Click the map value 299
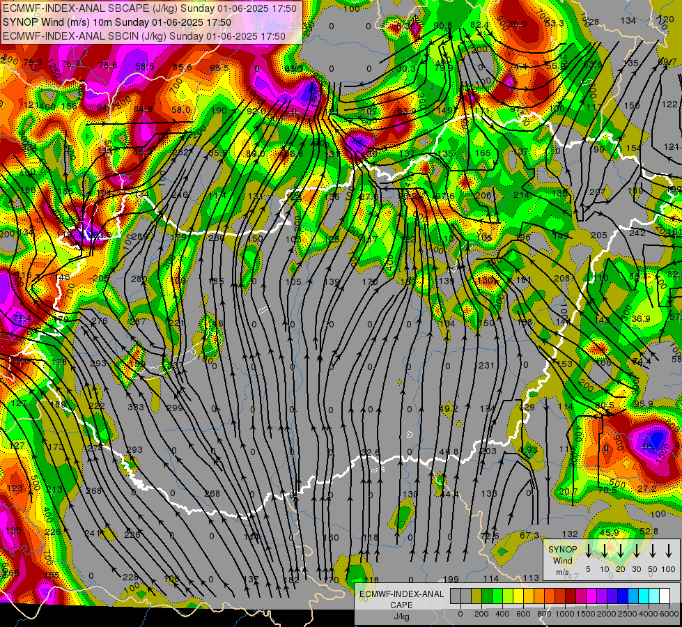This screenshot has height=627, width=682. coord(175,408)
